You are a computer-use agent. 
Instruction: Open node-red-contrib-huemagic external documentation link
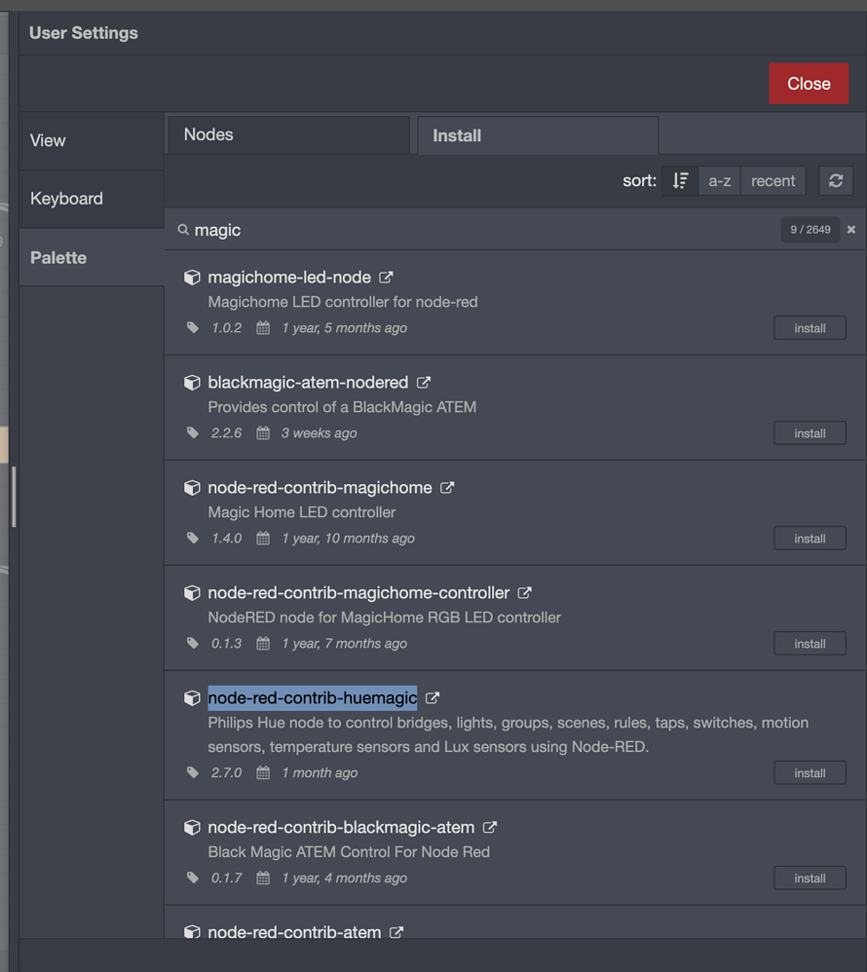432,697
